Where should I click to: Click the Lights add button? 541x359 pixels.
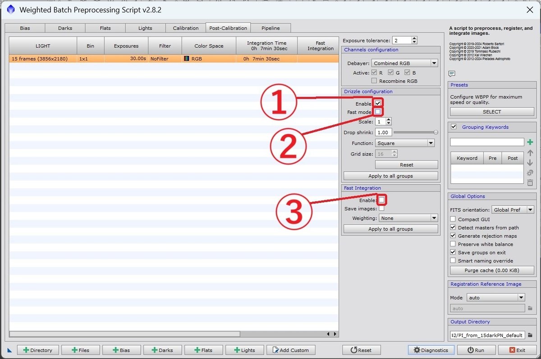click(244, 350)
